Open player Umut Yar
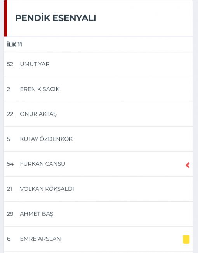Screen dimensions: 198x253 tap(98, 64)
